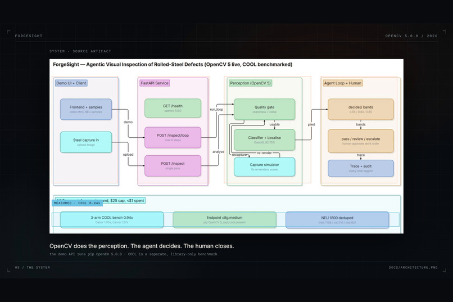The width and height of the screenshot is (453, 302).
Task: Select the 'Agent Loop + Human' group label
Action: point(343,83)
